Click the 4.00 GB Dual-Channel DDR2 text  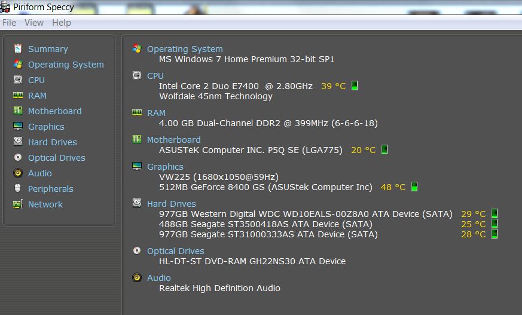[268, 123]
